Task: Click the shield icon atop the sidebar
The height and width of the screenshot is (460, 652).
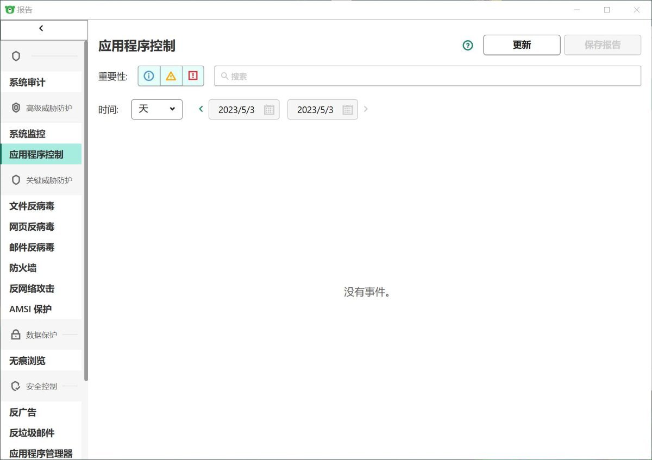Action: [16, 56]
